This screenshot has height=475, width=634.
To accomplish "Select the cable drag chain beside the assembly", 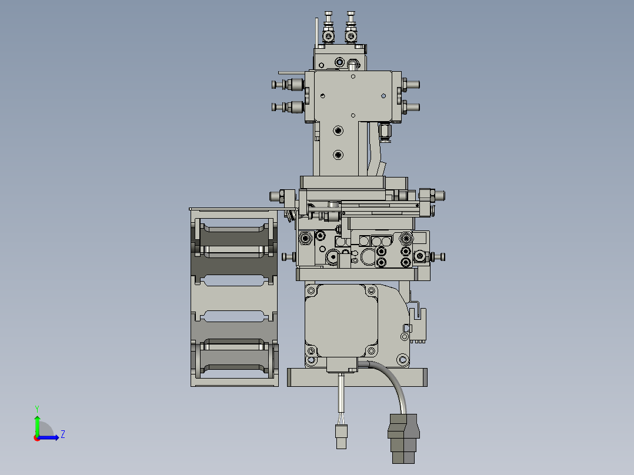I will pyautogui.click(x=235, y=297).
